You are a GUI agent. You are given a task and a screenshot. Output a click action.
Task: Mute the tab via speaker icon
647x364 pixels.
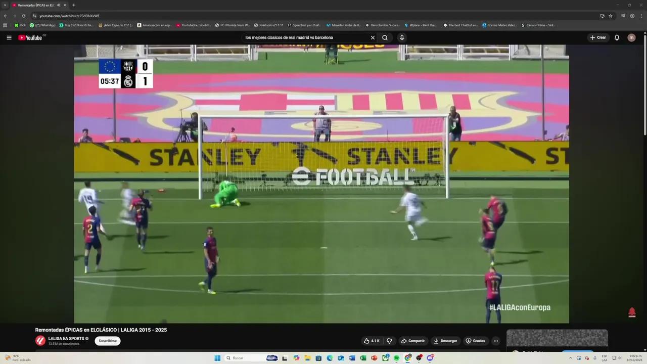click(x=59, y=5)
